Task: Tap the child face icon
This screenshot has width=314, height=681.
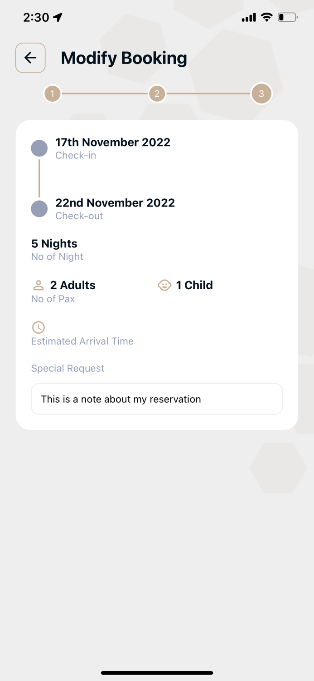Action: (164, 285)
